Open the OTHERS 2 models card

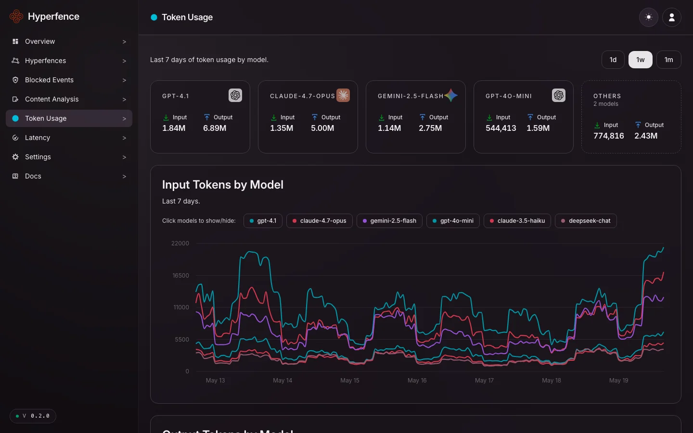point(631,117)
